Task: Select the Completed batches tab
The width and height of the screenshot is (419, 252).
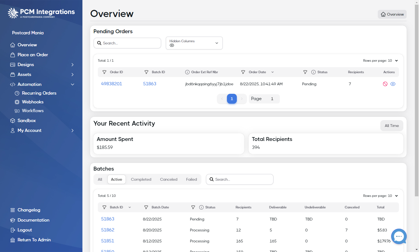Action: pyautogui.click(x=141, y=179)
